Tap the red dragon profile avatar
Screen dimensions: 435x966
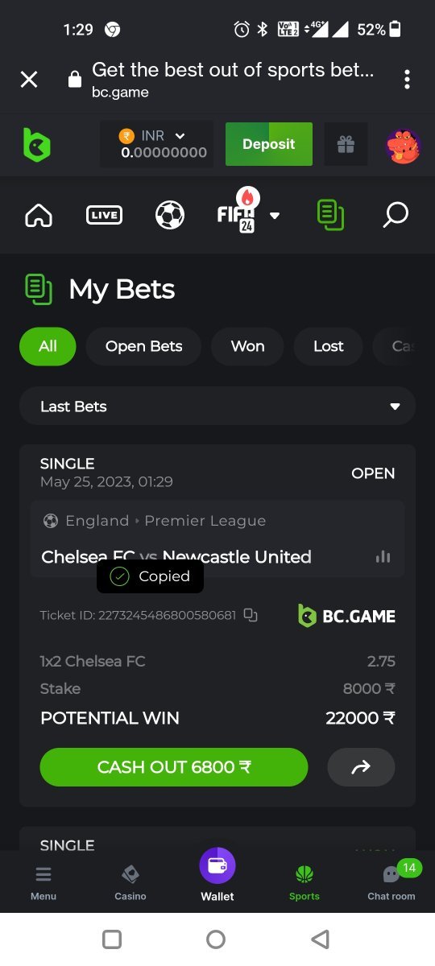(403, 146)
